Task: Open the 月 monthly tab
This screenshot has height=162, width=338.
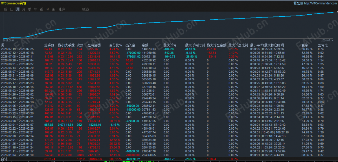Action: (24, 9)
